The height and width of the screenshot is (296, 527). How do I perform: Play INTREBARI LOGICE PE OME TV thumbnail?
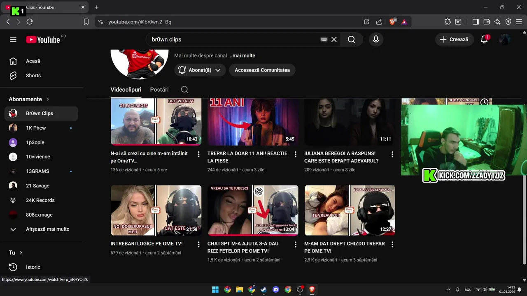156,210
